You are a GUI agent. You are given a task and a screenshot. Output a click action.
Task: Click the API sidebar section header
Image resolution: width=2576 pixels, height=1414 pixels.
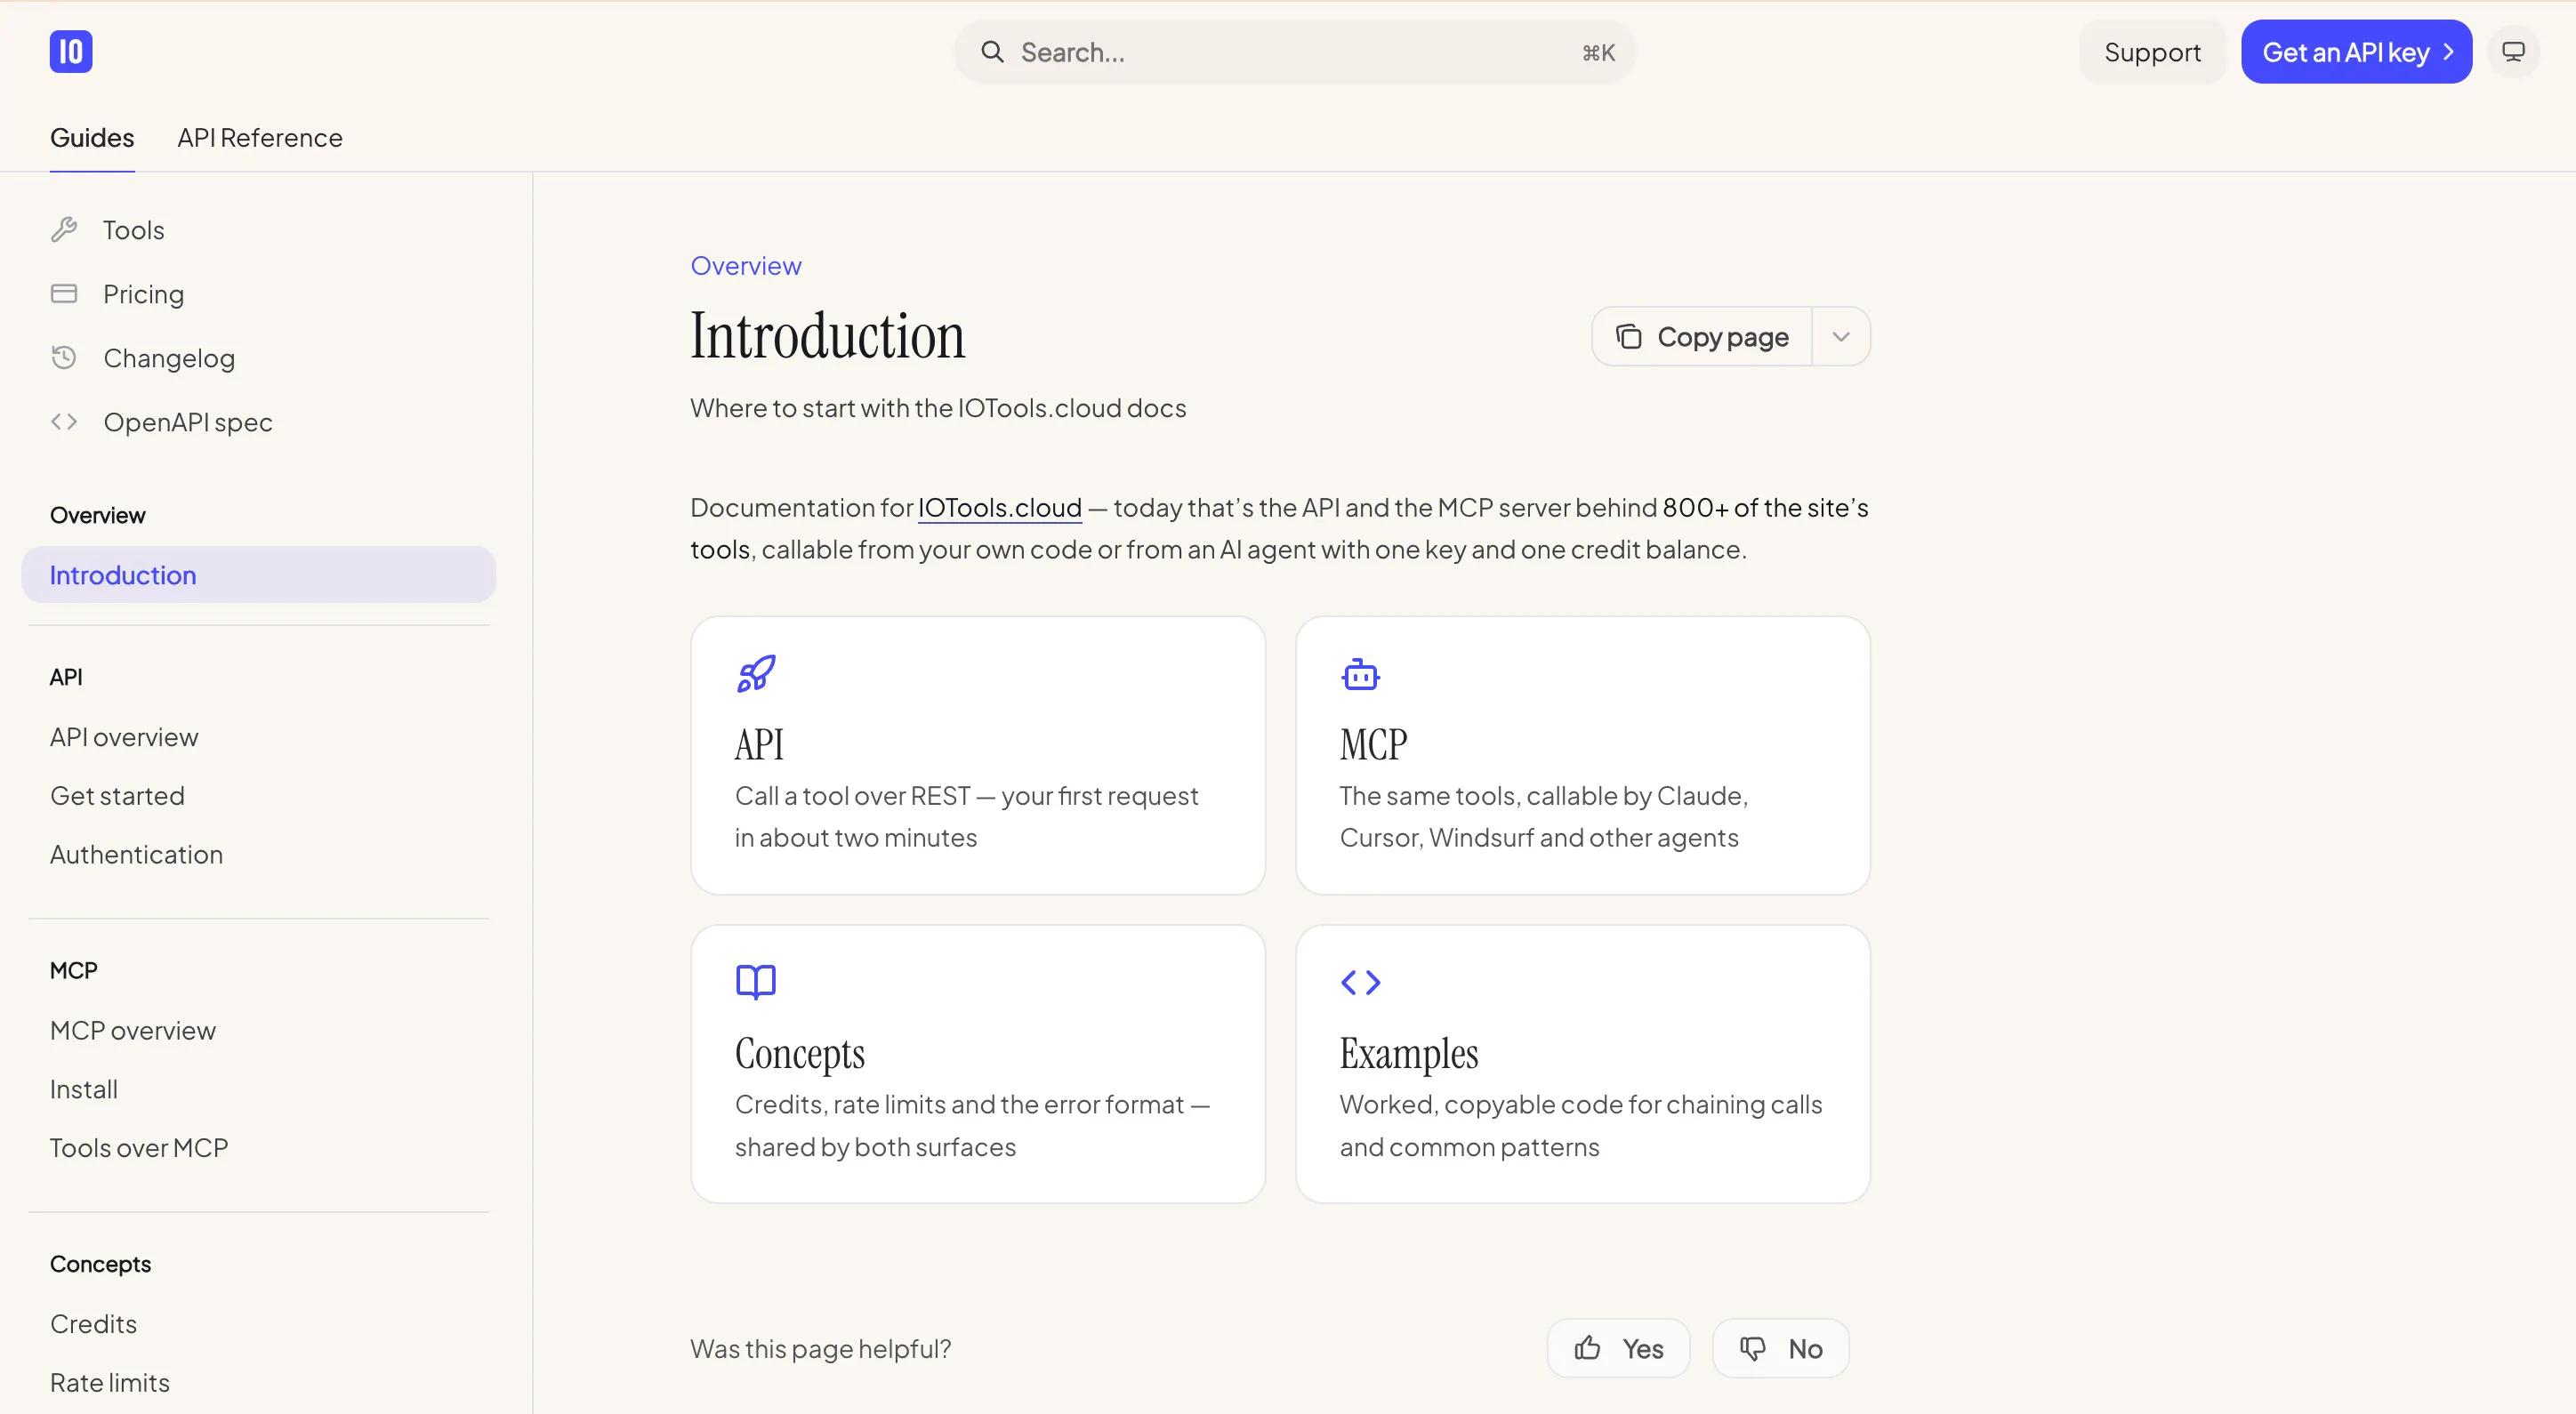66,678
